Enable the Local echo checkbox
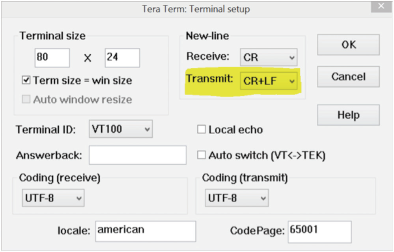The width and height of the screenshot is (394, 252). (201, 130)
